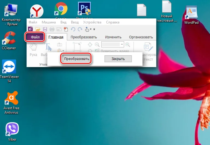Open the Машина menu

[49, 22]
